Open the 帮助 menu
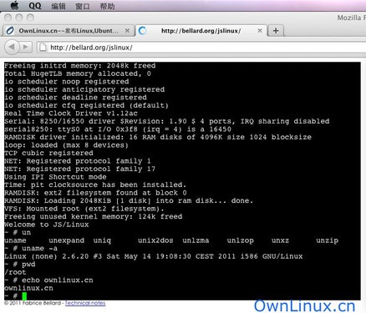The height and width of the screenshot is (313, 366). pos(107,6)
